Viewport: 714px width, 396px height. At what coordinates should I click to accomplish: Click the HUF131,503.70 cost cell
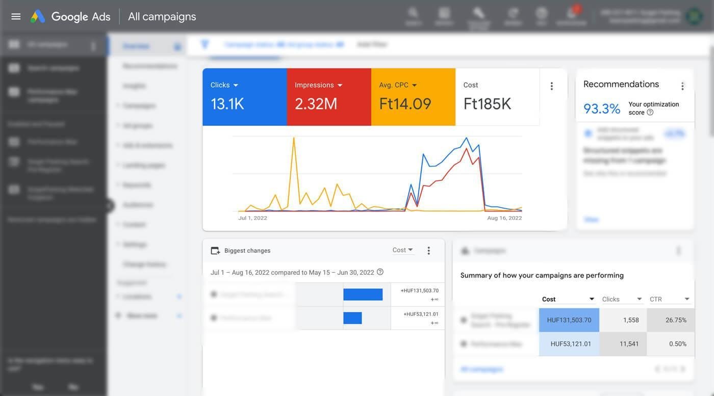[569, 320]
